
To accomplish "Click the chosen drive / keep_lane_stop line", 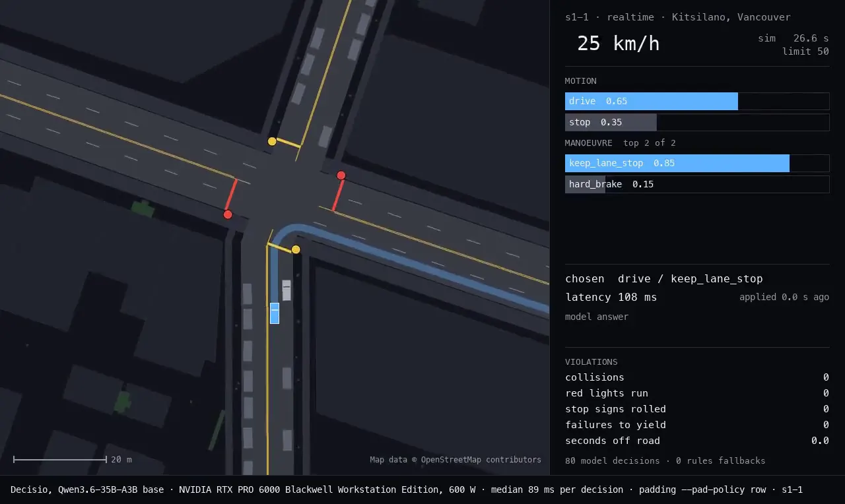I will [663, 279].
